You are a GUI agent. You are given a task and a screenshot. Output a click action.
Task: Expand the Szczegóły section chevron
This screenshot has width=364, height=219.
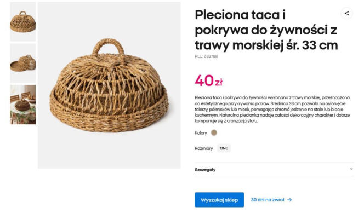coord(351,169)
